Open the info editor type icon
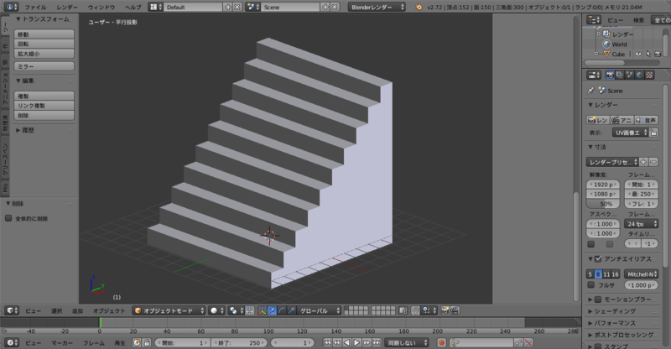The height and width of the screenshot is (349, 671). (x=10, y=7)
